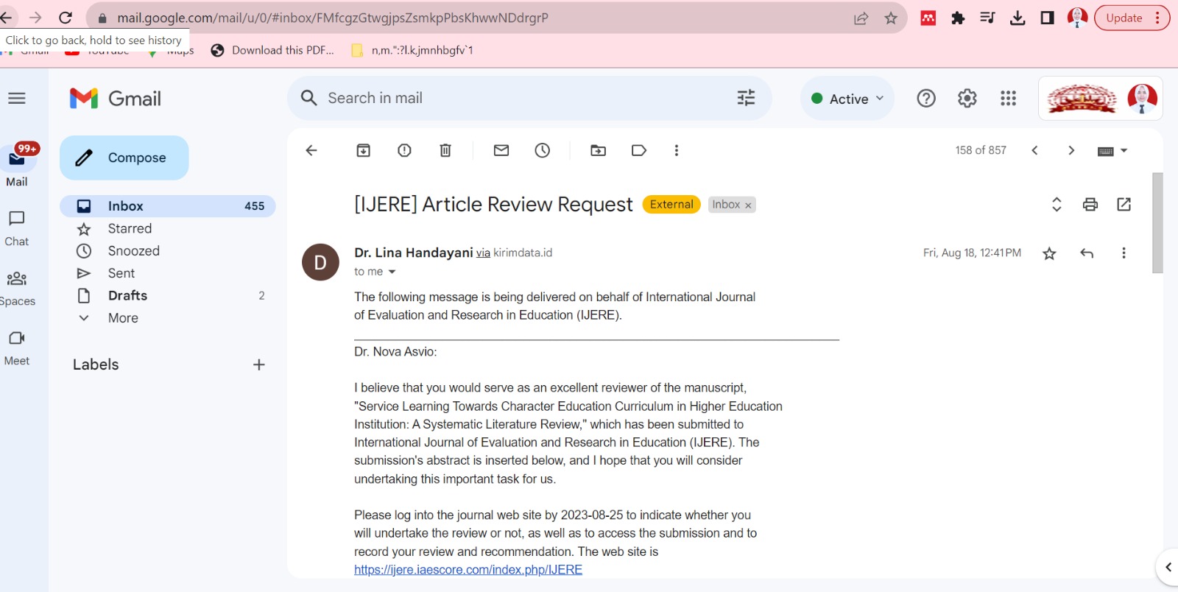Open email in new window
Screen dimensions: 1178x592
click(x=1124, y=205)
